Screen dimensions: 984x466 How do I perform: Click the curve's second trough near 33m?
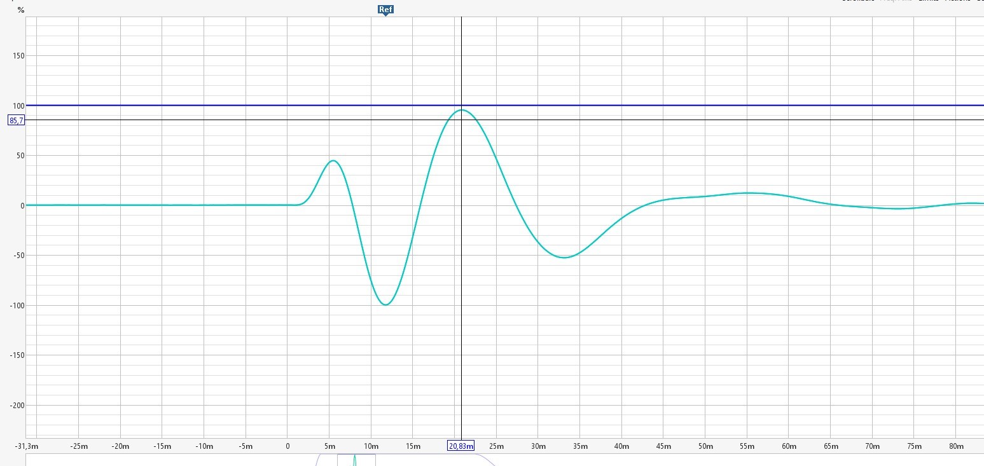564,257
